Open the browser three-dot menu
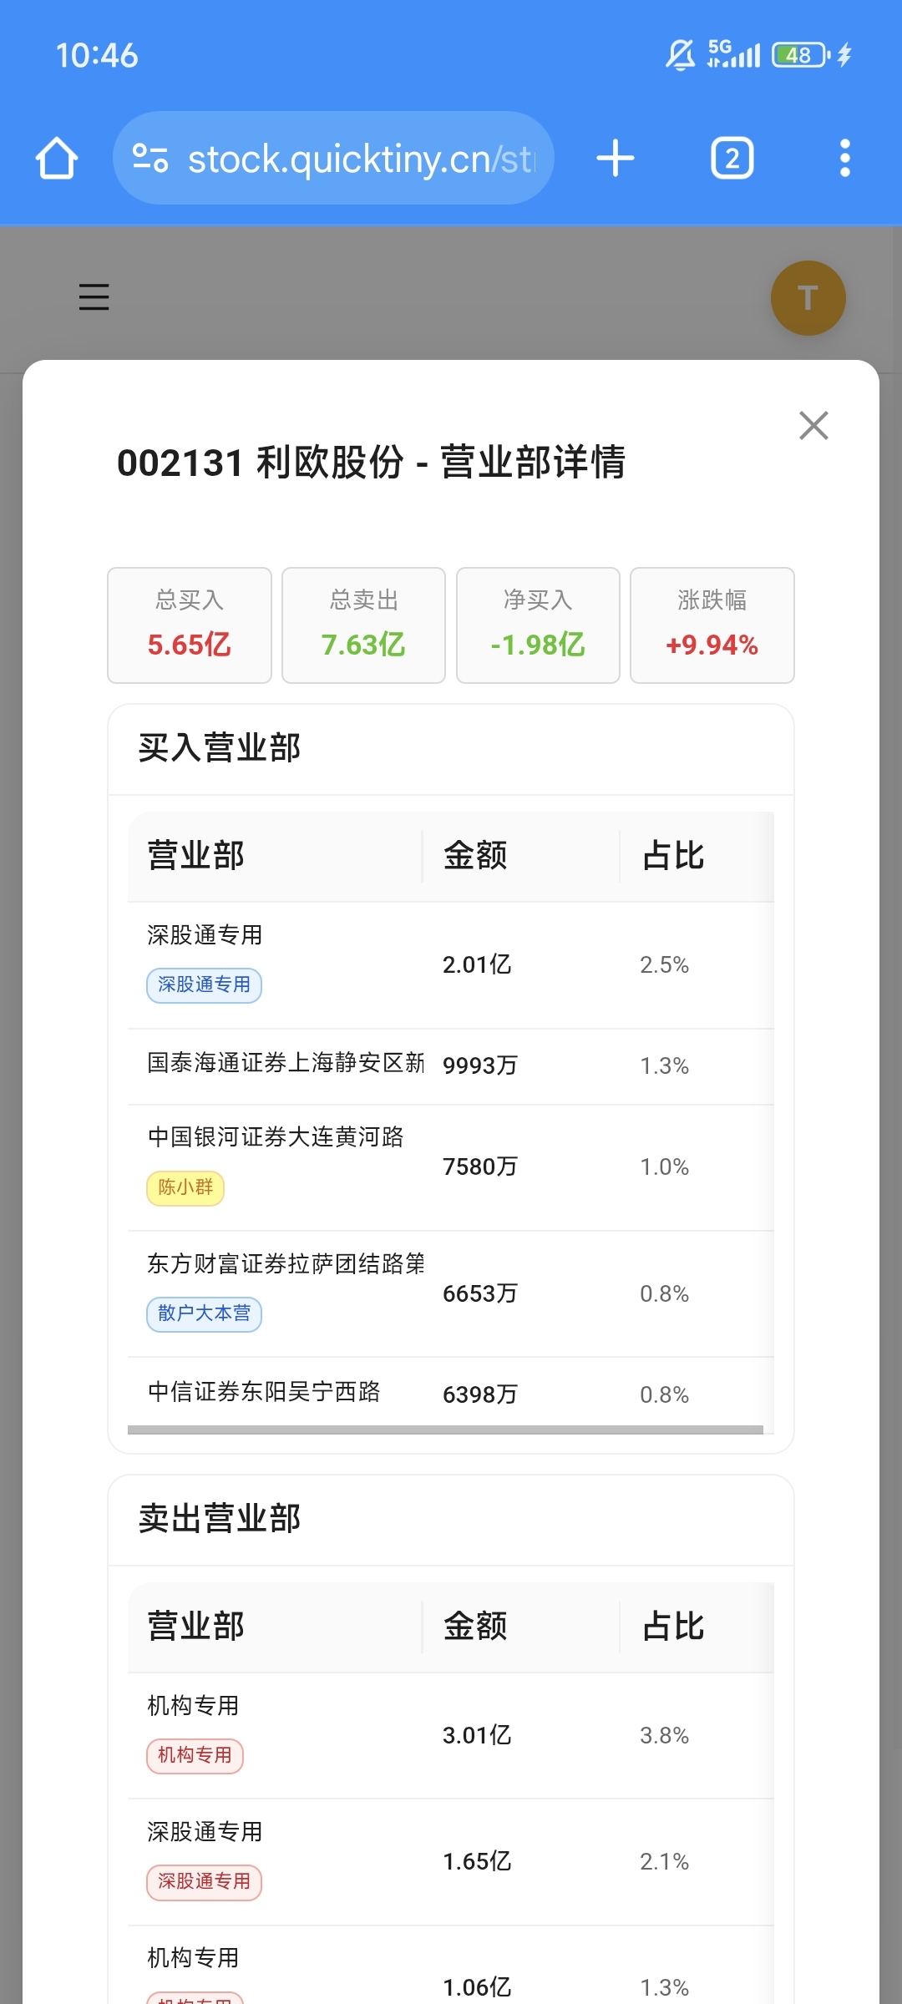Viewport: 902px width, 2004px height. (x=844, y=158)
